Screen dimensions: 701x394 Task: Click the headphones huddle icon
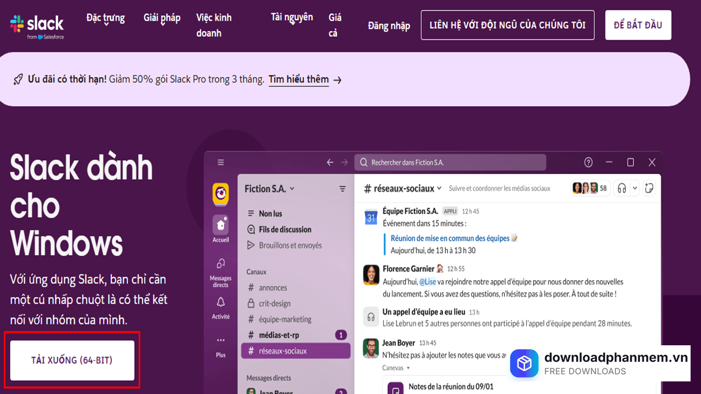click(x=620, y=188)
